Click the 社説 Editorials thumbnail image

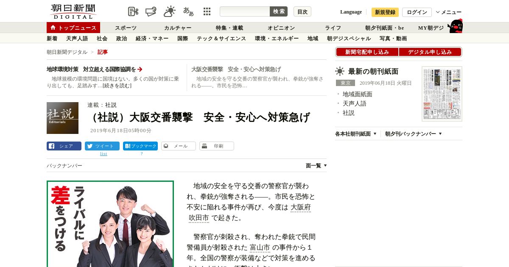62,118
